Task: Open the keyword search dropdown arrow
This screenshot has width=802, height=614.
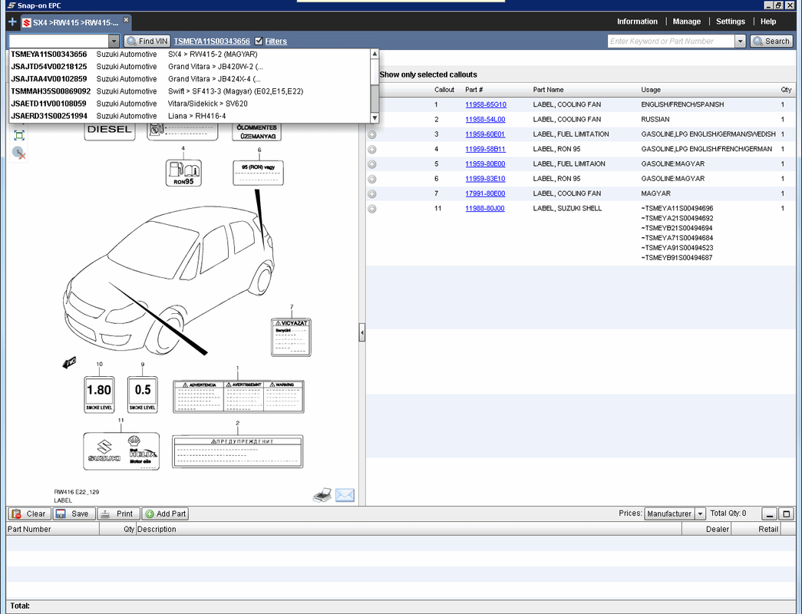Action: [x=740, y=41]
